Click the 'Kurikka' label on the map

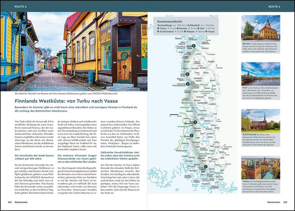click(x=203, y=68)
